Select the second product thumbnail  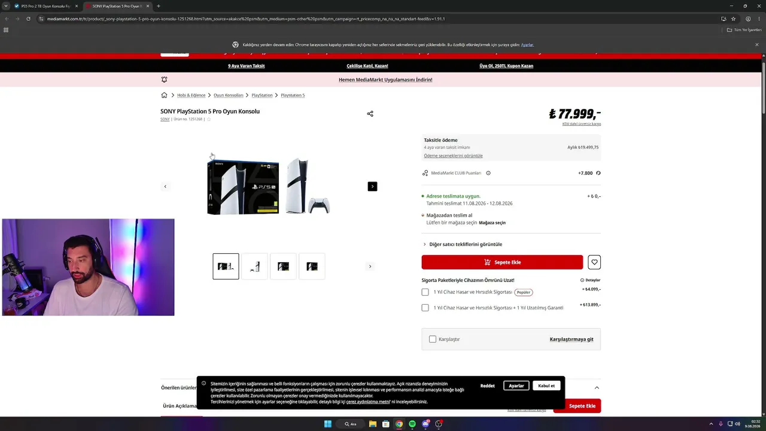click(x=254, y=266)
